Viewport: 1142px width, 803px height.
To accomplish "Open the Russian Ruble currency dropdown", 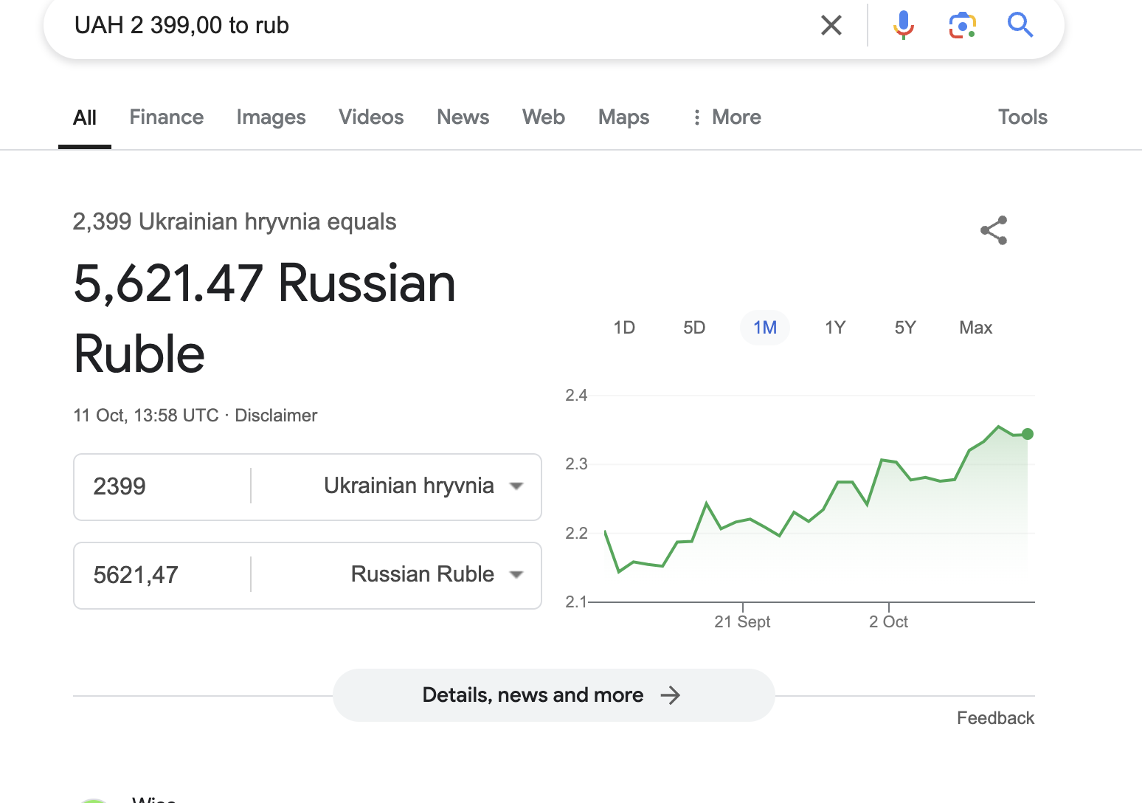I will (x=516, y=575).
